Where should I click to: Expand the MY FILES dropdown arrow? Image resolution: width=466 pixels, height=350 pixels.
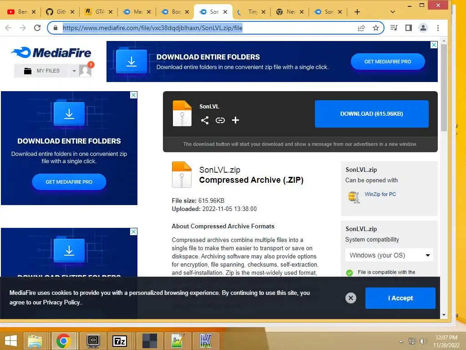74,71
